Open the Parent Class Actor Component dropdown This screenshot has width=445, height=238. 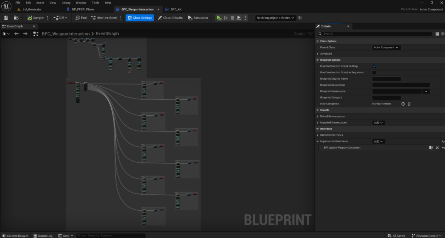(386, 47)
